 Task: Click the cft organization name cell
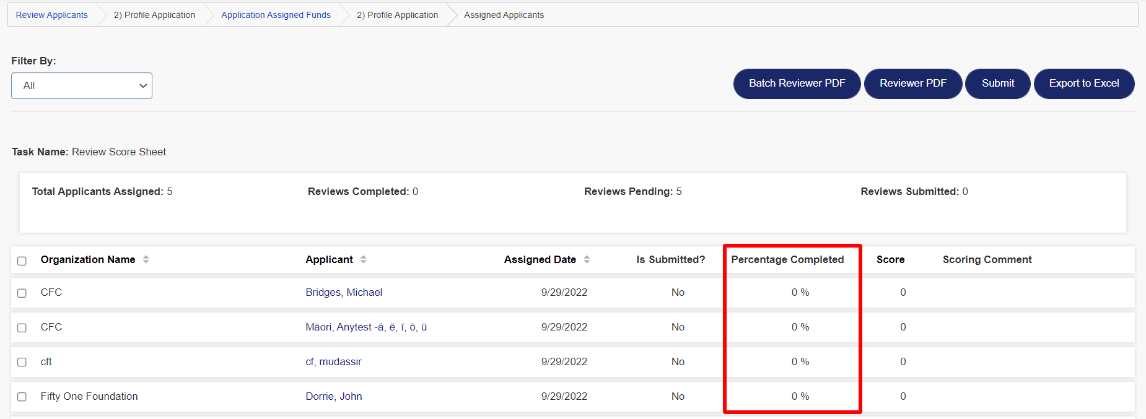[x=46, y=361]
